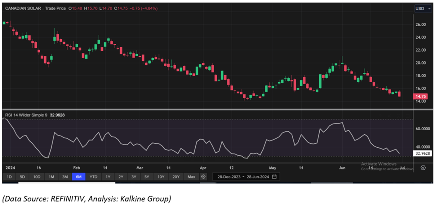
Task: Click the 18.00 price axis label
Action: 421,76
